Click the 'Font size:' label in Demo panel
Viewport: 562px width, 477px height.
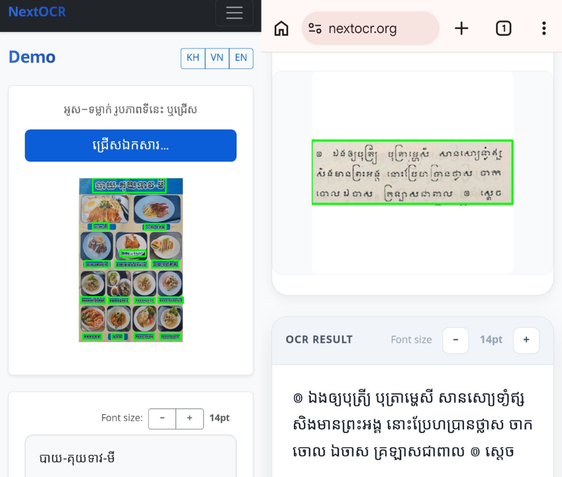click(x=122, y=418)
